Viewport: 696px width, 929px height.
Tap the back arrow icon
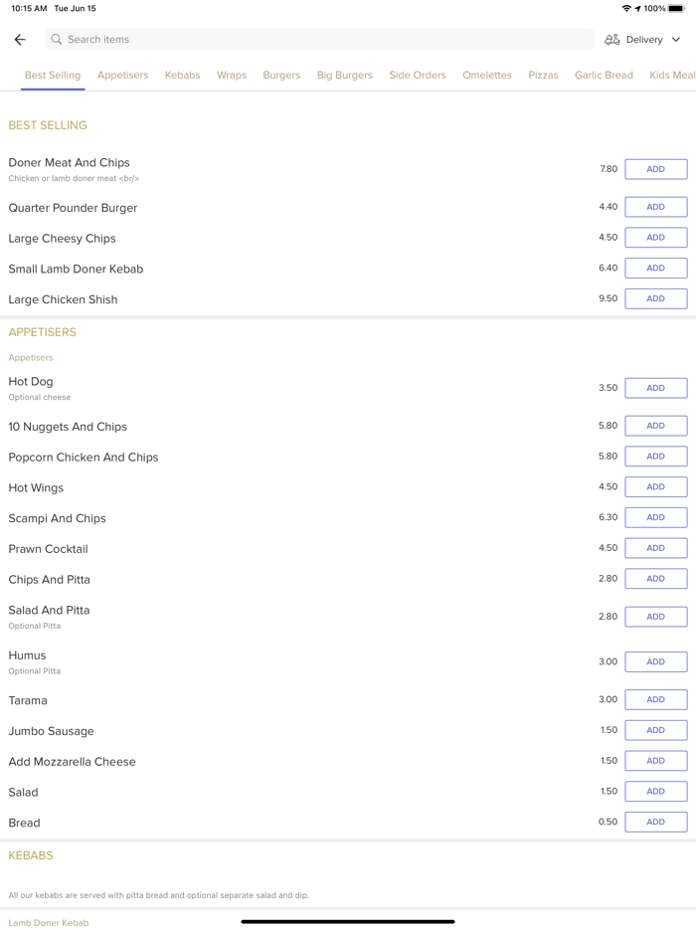[20, 40]
